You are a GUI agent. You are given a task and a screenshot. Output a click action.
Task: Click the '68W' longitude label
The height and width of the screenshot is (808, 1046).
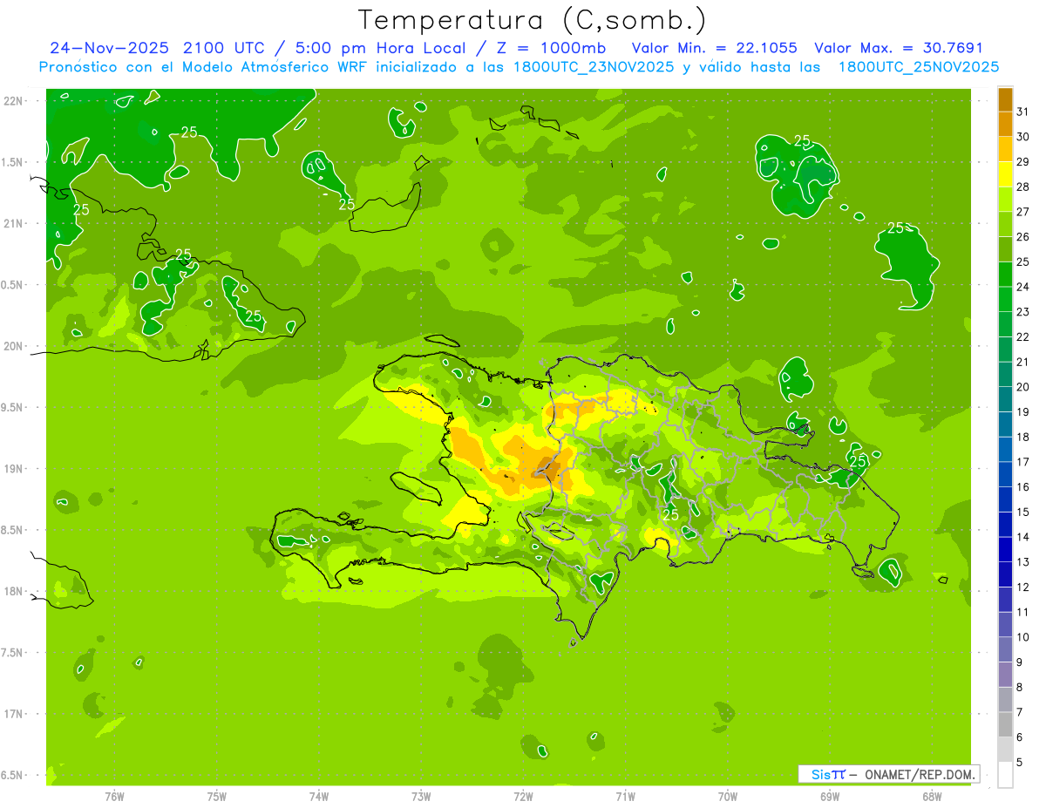932,797
